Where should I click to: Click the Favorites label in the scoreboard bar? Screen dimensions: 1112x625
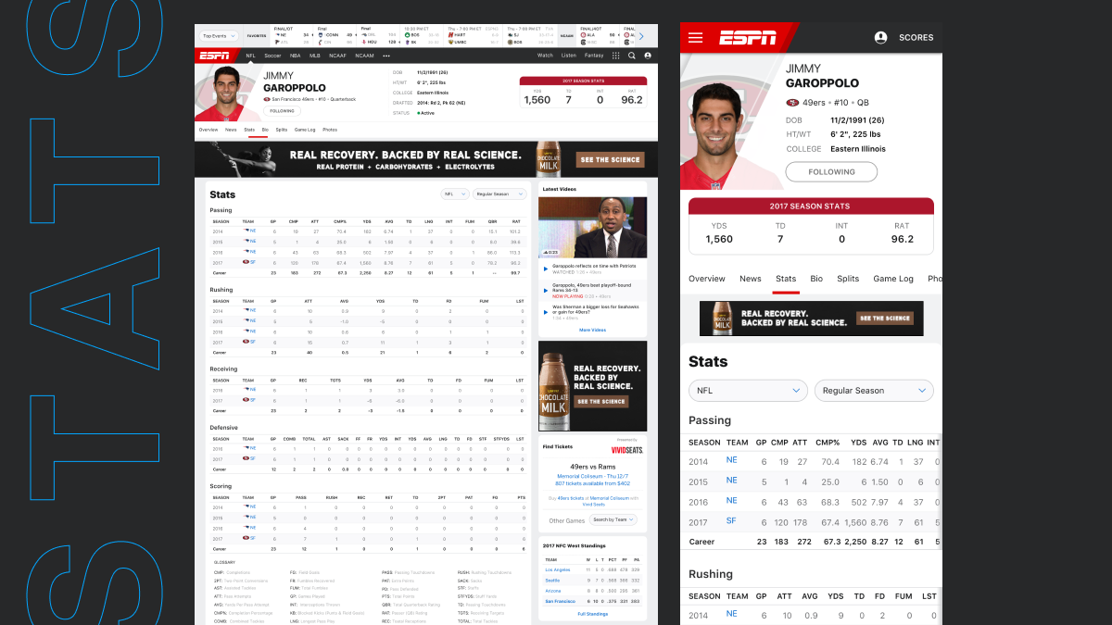pyautogui.click(x=257, y=37)
